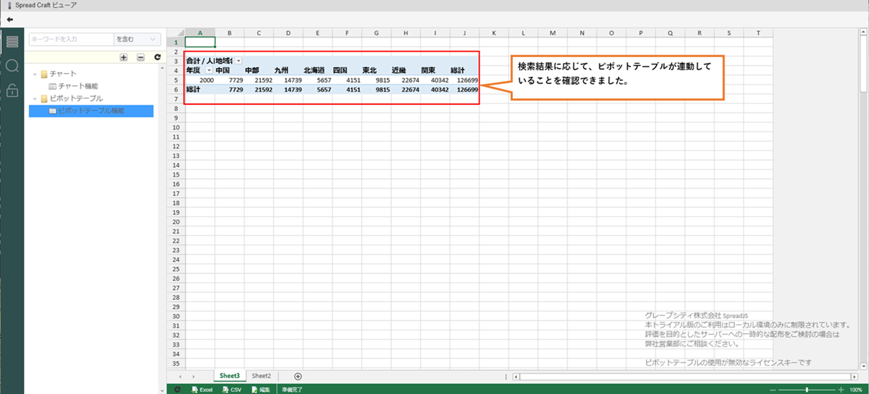This screenshot has height=394, width=869.
Task: Click the unlock padlock icon in sidebar
Action: point(12,91)
